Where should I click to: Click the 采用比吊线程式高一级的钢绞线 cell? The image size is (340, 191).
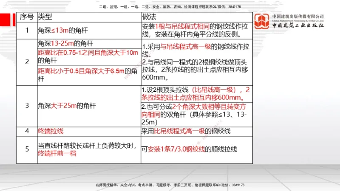coord(197,131)
